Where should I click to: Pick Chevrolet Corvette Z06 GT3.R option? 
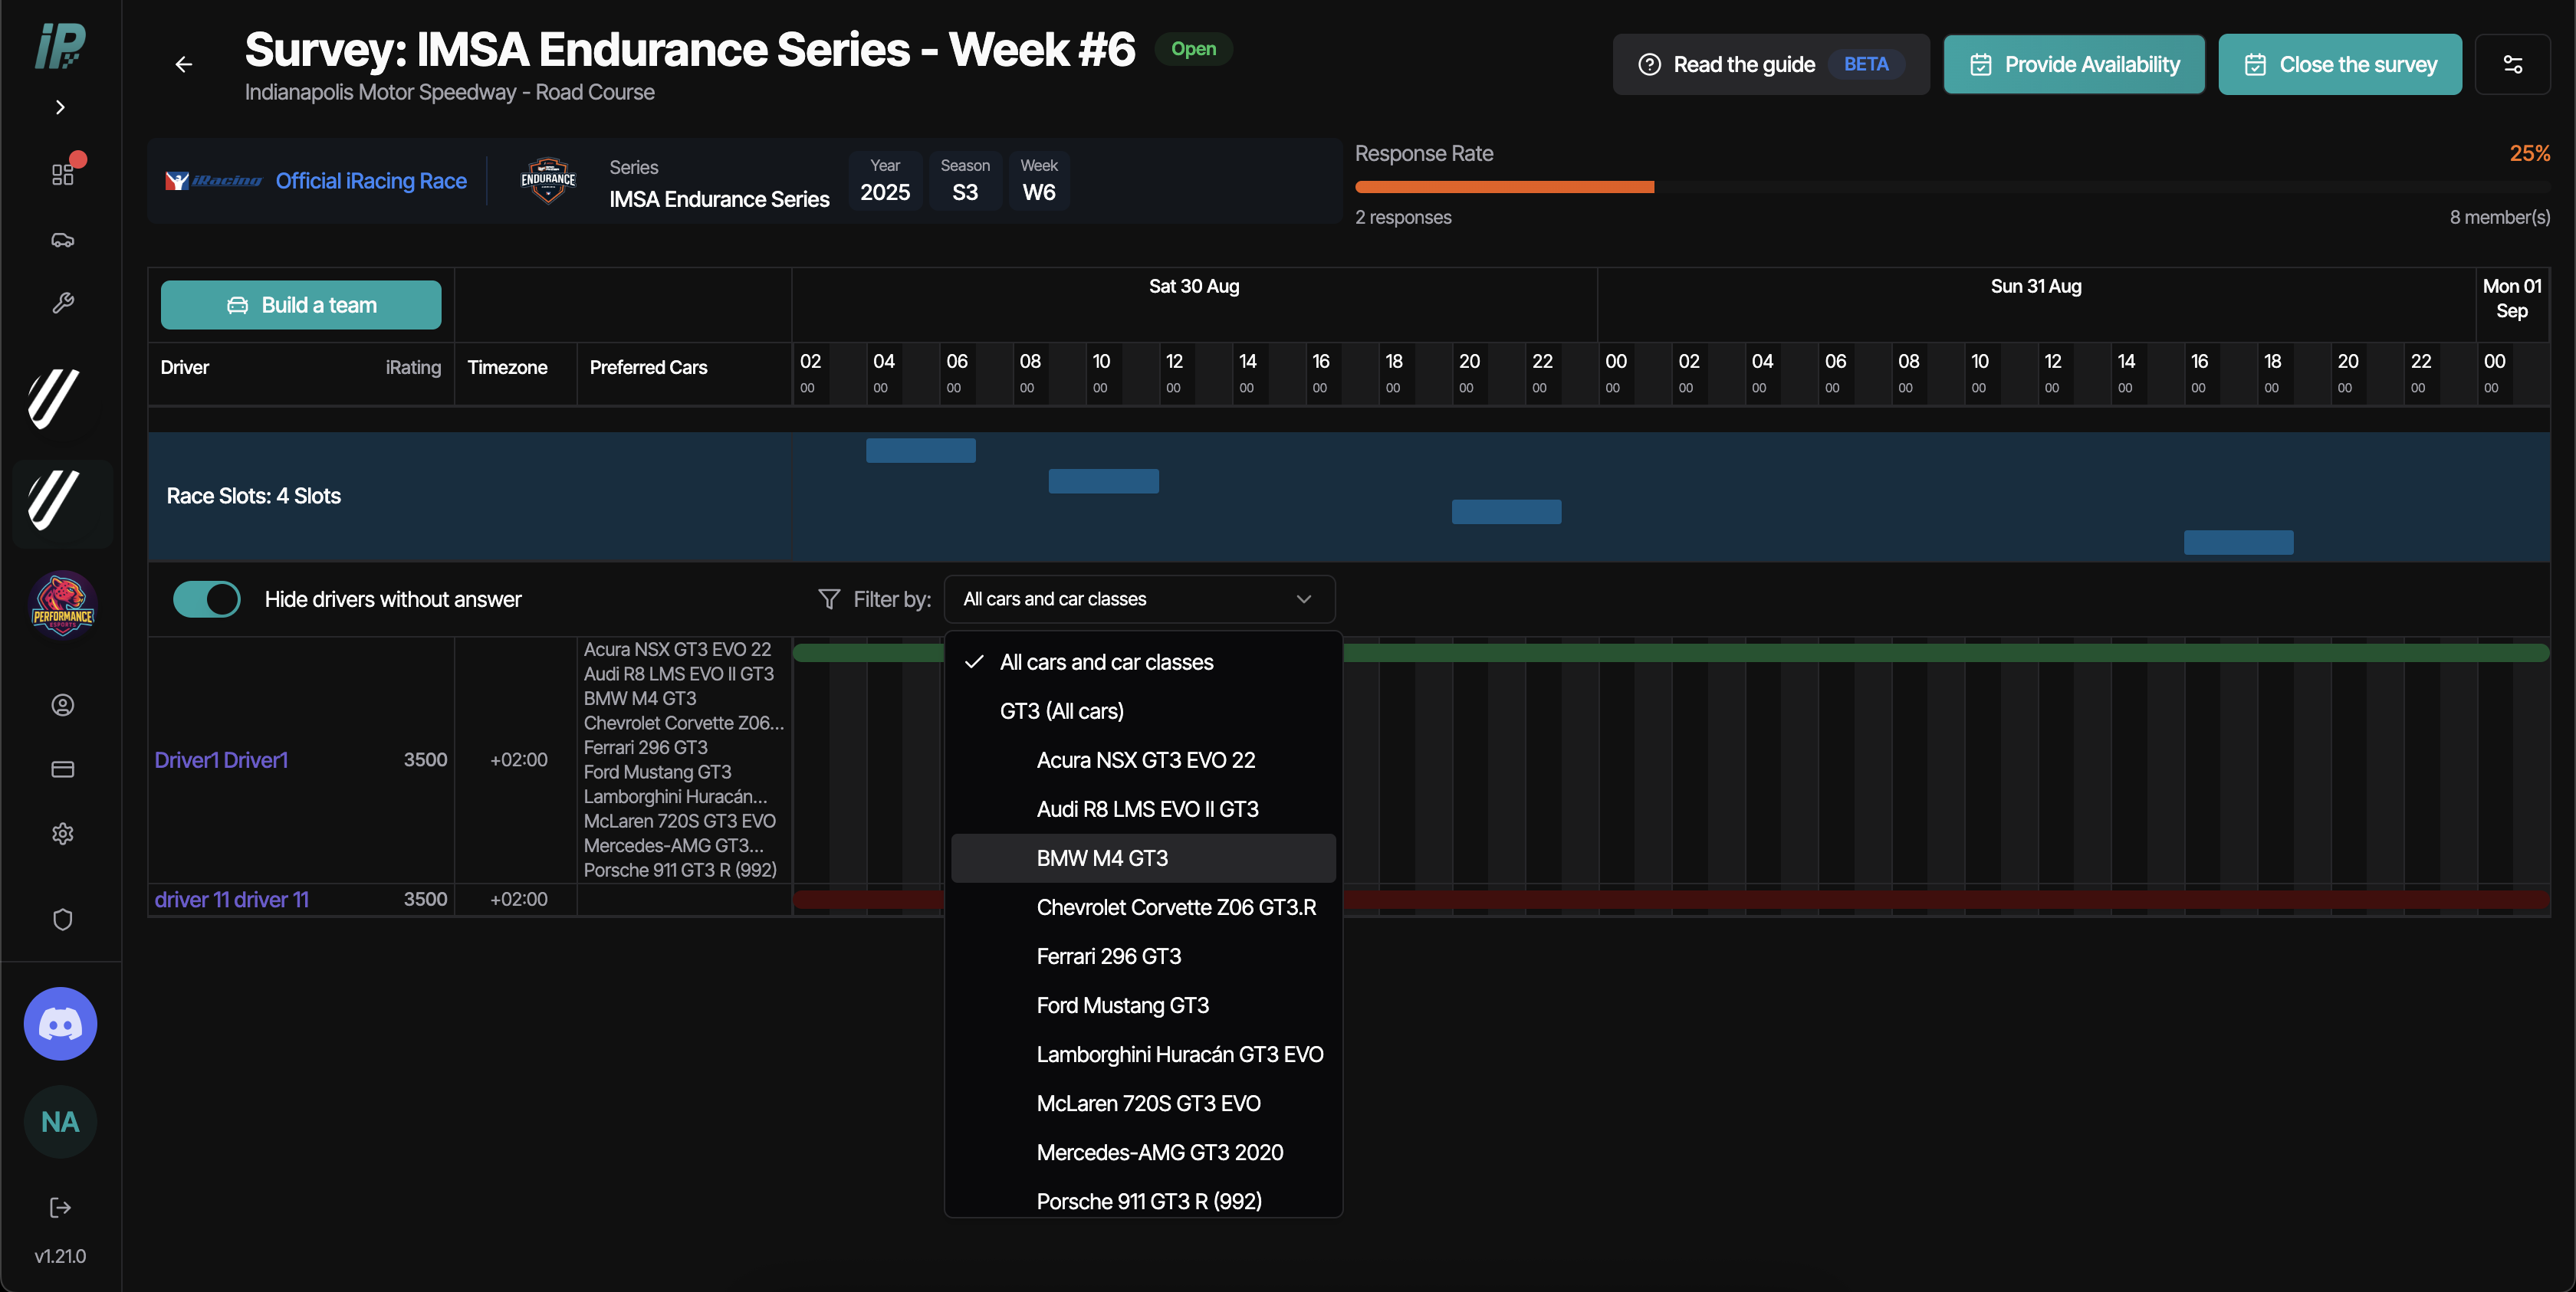point(1143,907)
